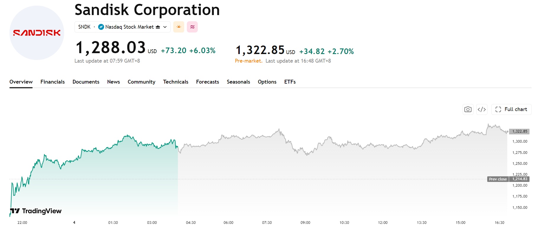Click the 1,322.85 current price axis label

click(x=519, y=131)
